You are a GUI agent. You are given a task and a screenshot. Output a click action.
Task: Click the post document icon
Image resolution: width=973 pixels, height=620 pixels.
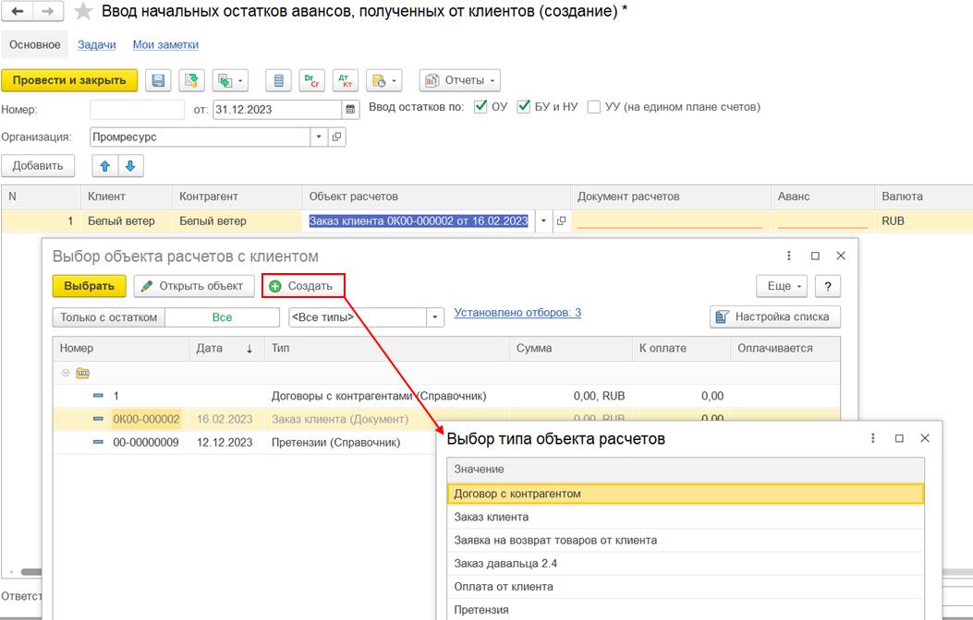tap(192, 80)
